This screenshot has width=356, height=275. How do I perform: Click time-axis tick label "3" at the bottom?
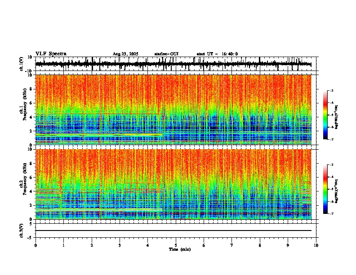point(120,245)
